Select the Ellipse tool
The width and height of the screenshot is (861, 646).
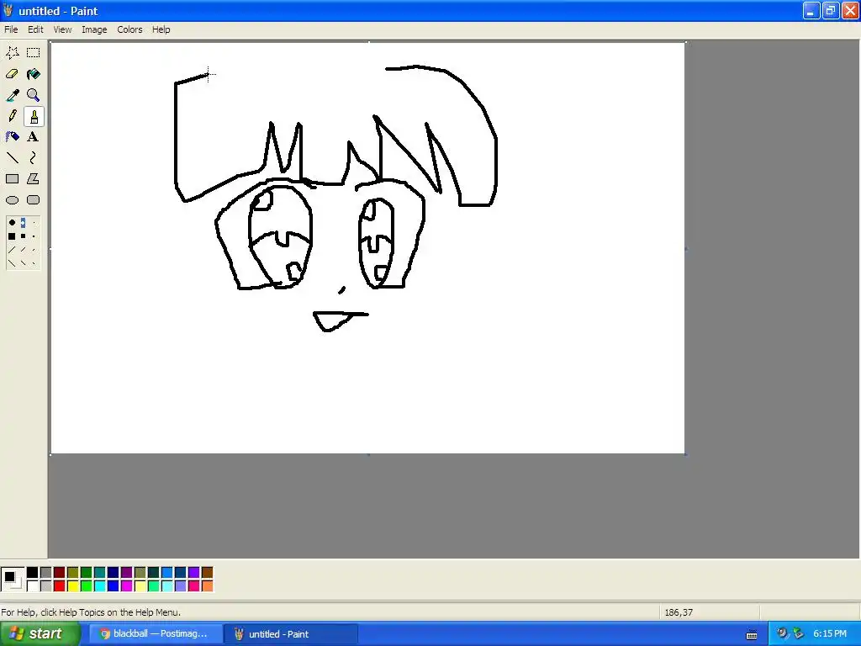tap(12, 200)
